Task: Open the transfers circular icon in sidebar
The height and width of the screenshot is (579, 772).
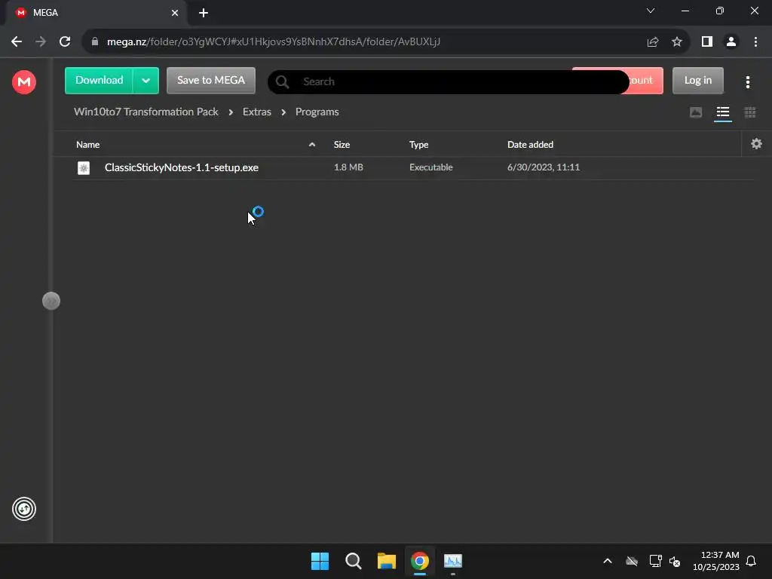Action: point(24,509)
